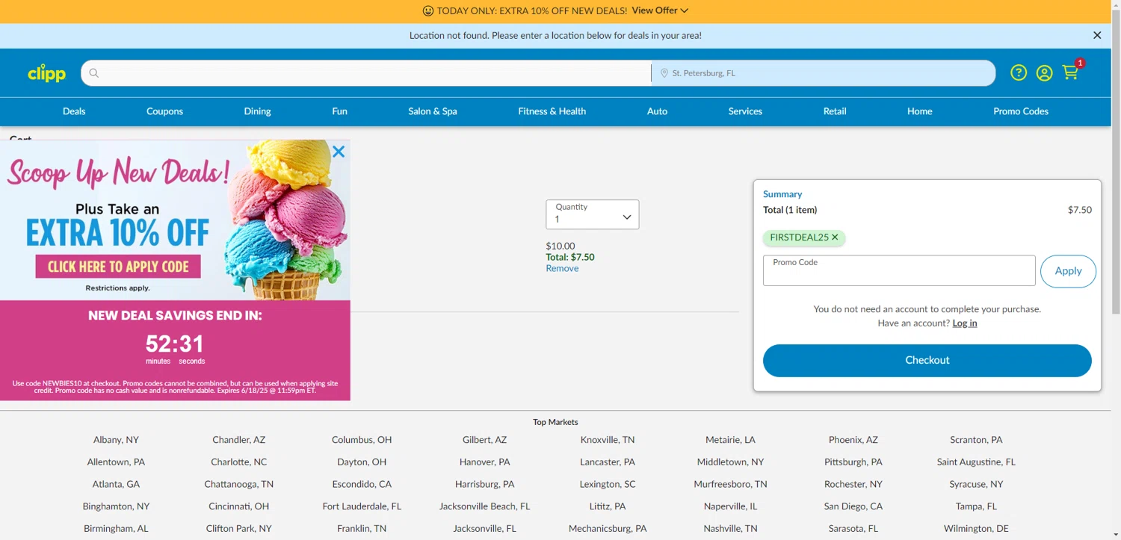Open the Quantity dropdown
1121x540 pixels.
coord(593,214)
